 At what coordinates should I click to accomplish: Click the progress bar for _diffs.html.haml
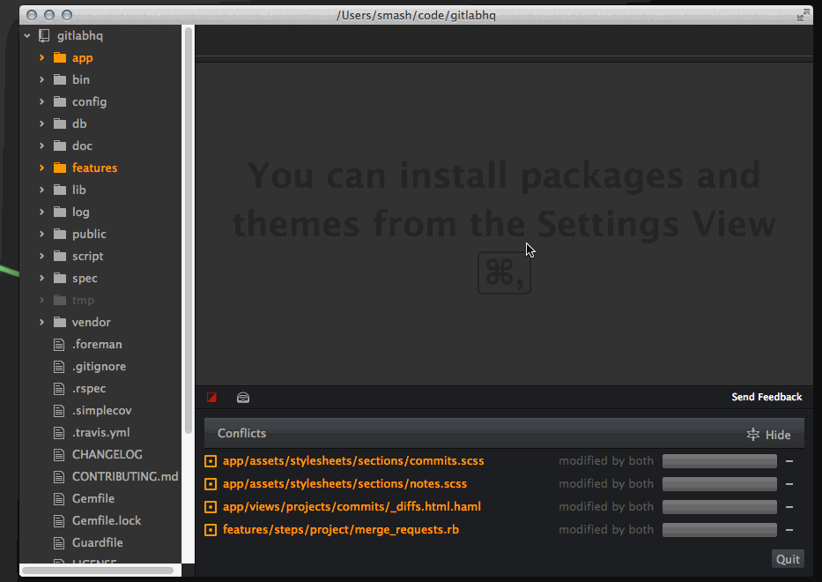(x=719, y=507)
